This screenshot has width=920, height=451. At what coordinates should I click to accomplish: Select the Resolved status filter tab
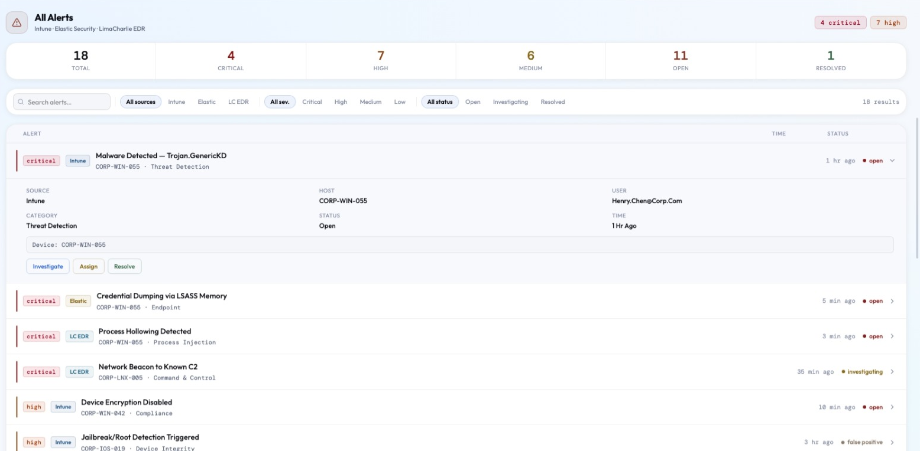[x=553, y=102]
